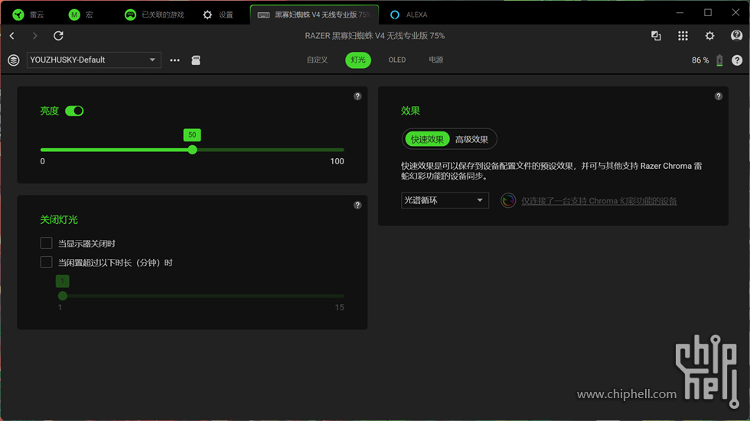Open the 设置 settings tab
This screenshot has width=750, height=421.
click(x=217, y=15)
